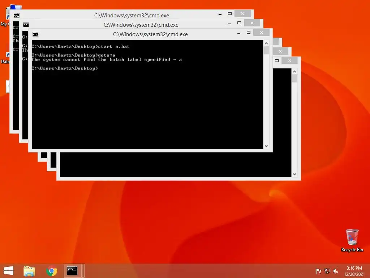
Task: Open the front cmd window's system menu icon
Action: [x=35, y=34]
